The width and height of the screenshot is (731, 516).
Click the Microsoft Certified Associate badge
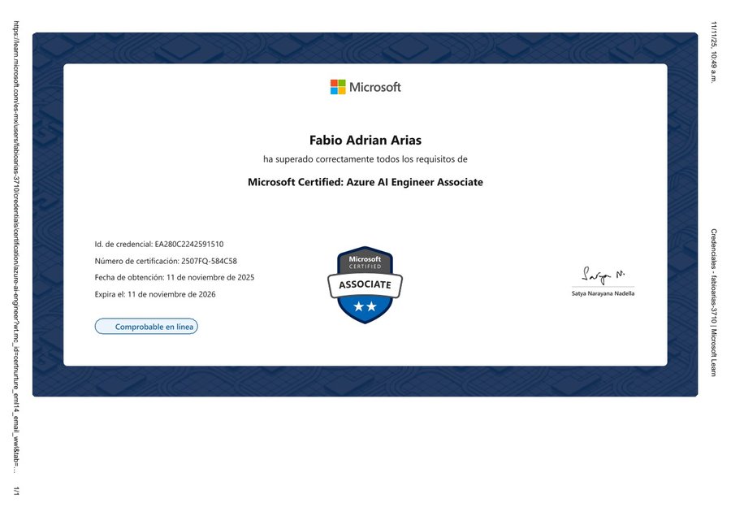[x=365, y=284]
